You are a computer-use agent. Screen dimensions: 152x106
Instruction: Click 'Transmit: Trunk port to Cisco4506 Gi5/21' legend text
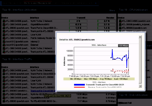[x=105, y=85]
